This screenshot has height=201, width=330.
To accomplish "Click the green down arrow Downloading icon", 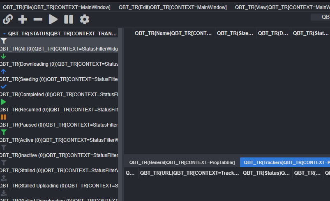I will point(3,56).
